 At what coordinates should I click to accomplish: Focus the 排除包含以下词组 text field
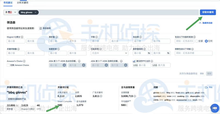194,53
